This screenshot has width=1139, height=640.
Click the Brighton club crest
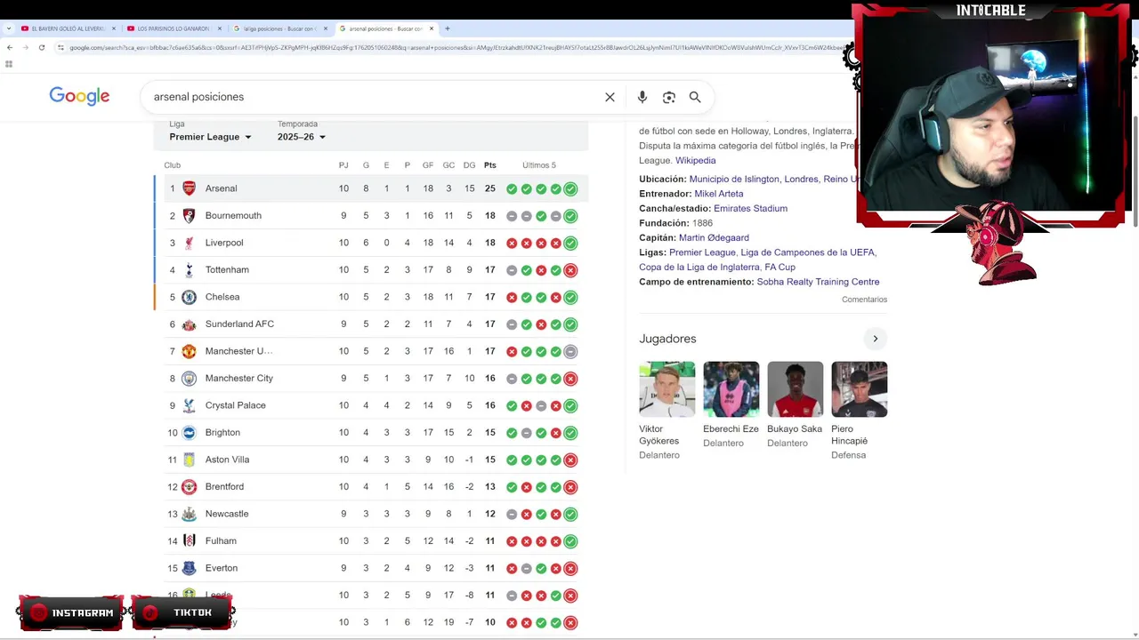189,433
